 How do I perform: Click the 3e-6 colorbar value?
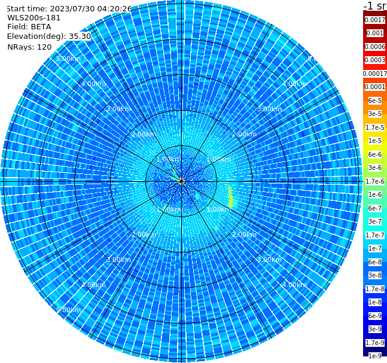click(375, 167)
